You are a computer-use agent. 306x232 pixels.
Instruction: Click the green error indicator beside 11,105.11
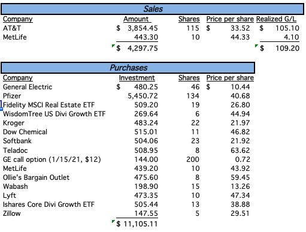tap(113, 221)
